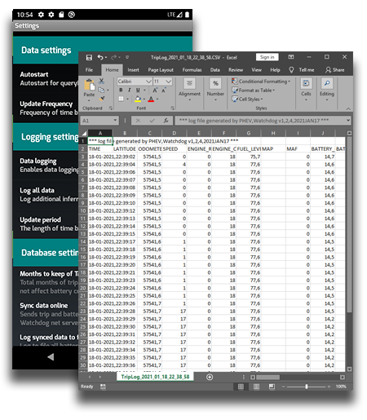Open the Help tab
The width and height of the screenshot is (367, 420).
[x=275, y=70]
